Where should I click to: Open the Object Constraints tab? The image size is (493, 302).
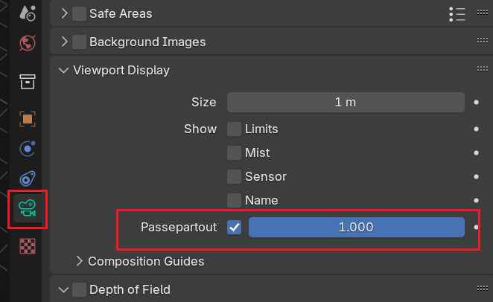[x=28, y=179]
